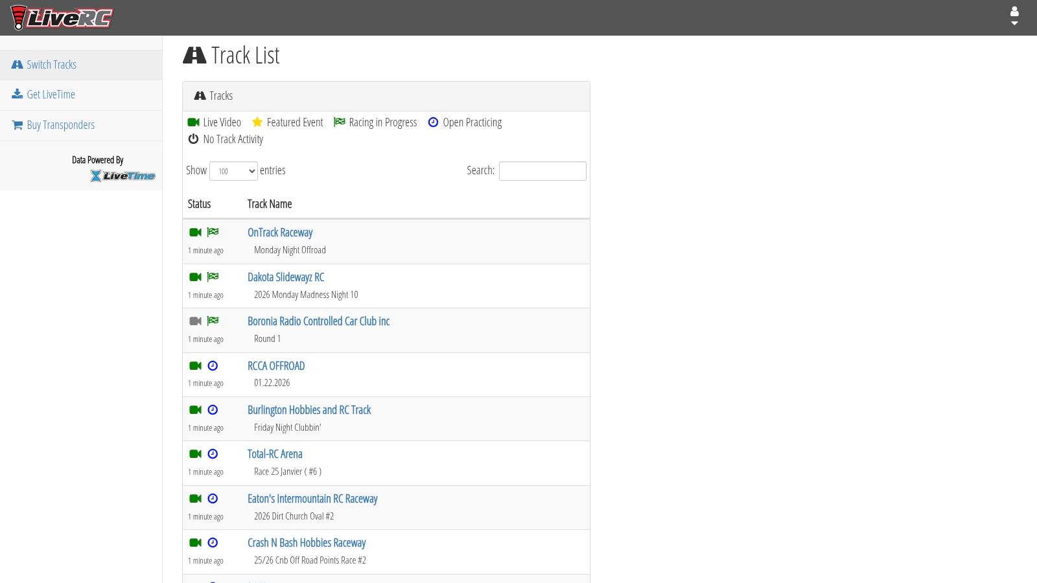Click the Featured Event star icon
1037x583 pixels.
click(x=257, y=122)
